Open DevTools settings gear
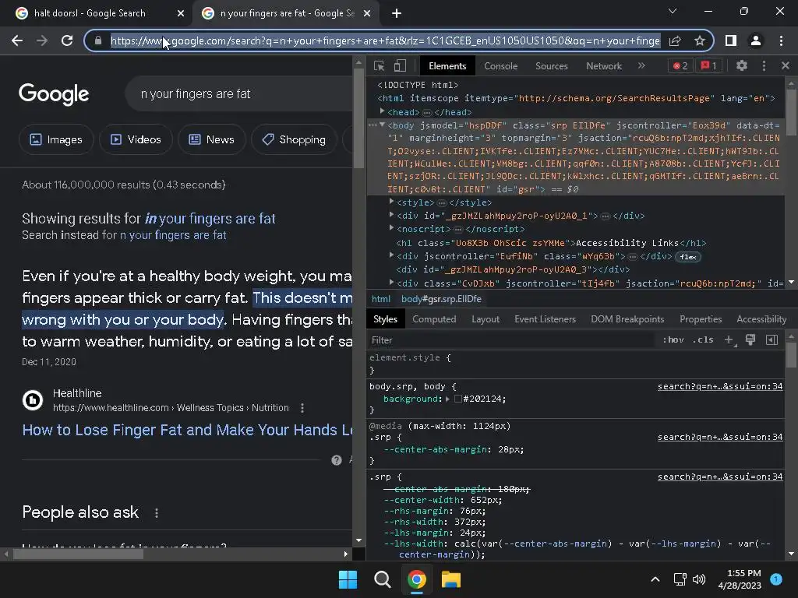 tap(742, 65)
